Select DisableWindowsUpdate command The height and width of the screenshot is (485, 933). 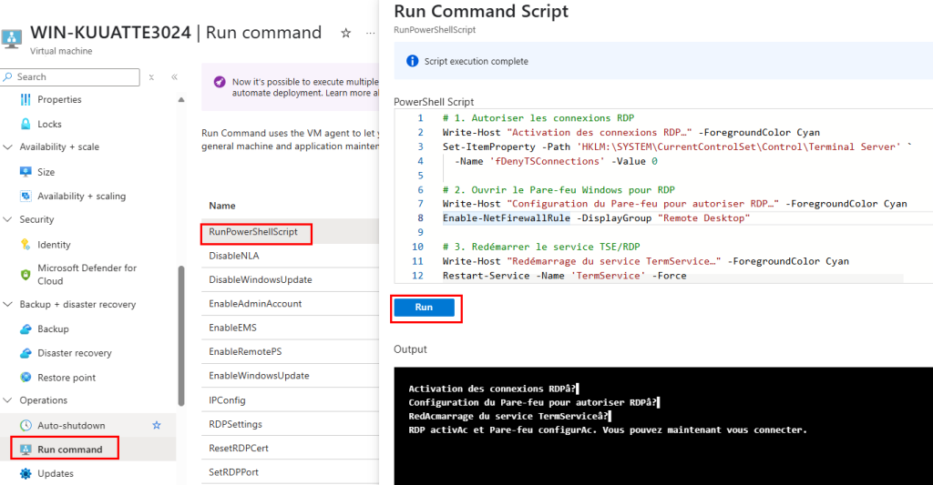pos(260,279)
